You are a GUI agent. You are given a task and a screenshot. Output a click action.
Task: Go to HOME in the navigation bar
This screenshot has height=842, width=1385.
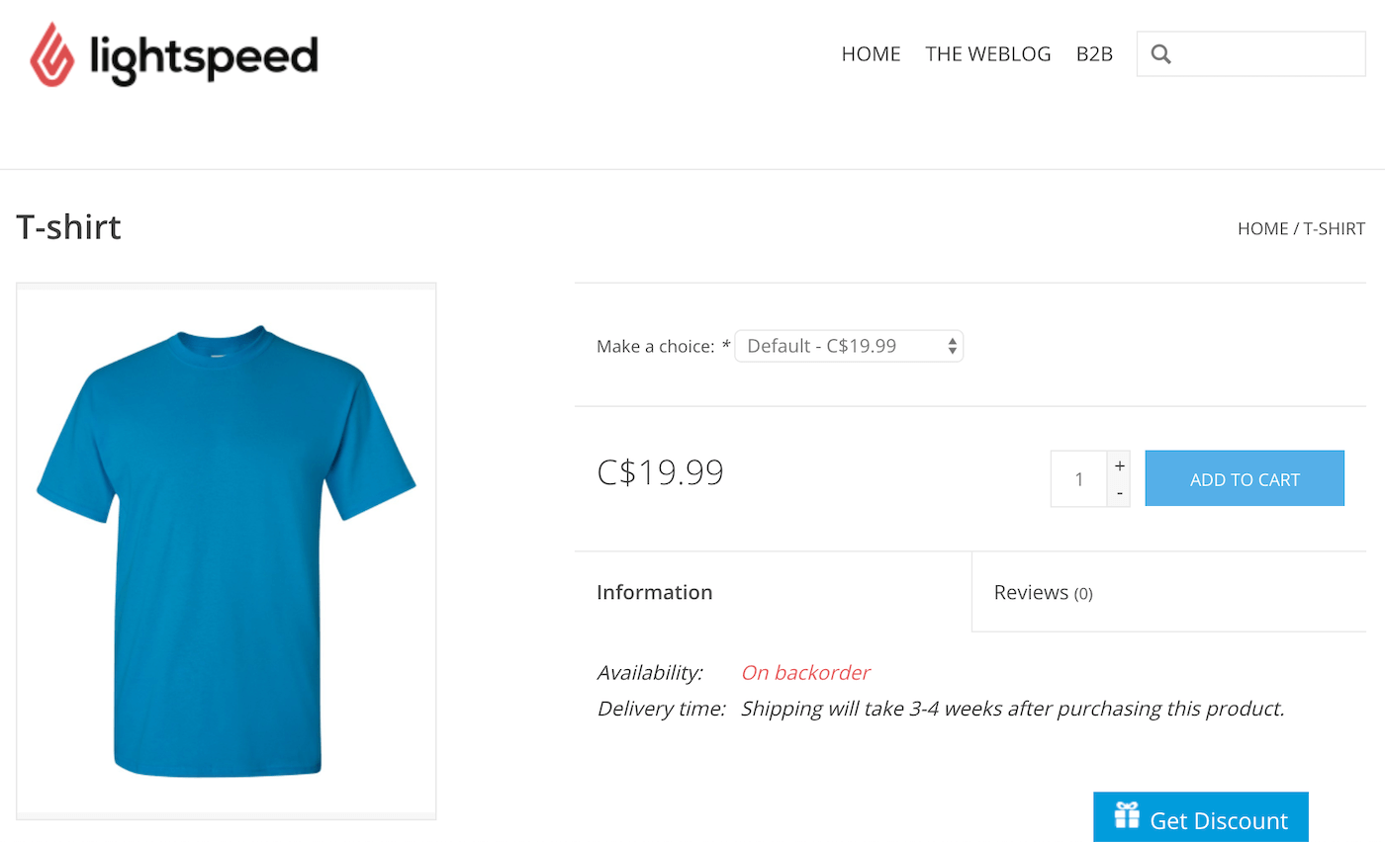coord(871,54)
